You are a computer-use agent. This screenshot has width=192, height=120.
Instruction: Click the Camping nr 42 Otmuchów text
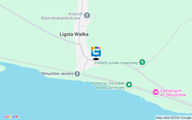(x=173, y=93)
